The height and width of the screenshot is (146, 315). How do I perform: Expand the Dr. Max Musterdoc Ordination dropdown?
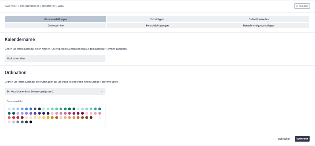tap(55, 91)
